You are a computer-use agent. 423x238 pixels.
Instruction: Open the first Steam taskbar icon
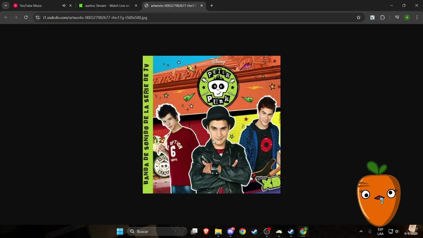[254, 231]
